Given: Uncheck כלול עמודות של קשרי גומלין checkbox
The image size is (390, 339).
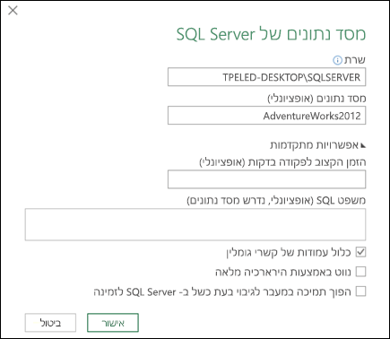Looking at the screenshot, I should (x=360, y=252).
